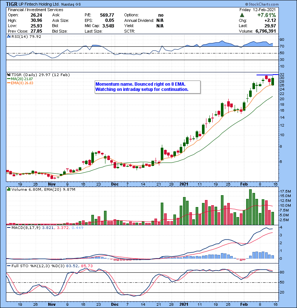297x308 pixels.
Task: Click the Ask Size: label
Action: (61, 20)
